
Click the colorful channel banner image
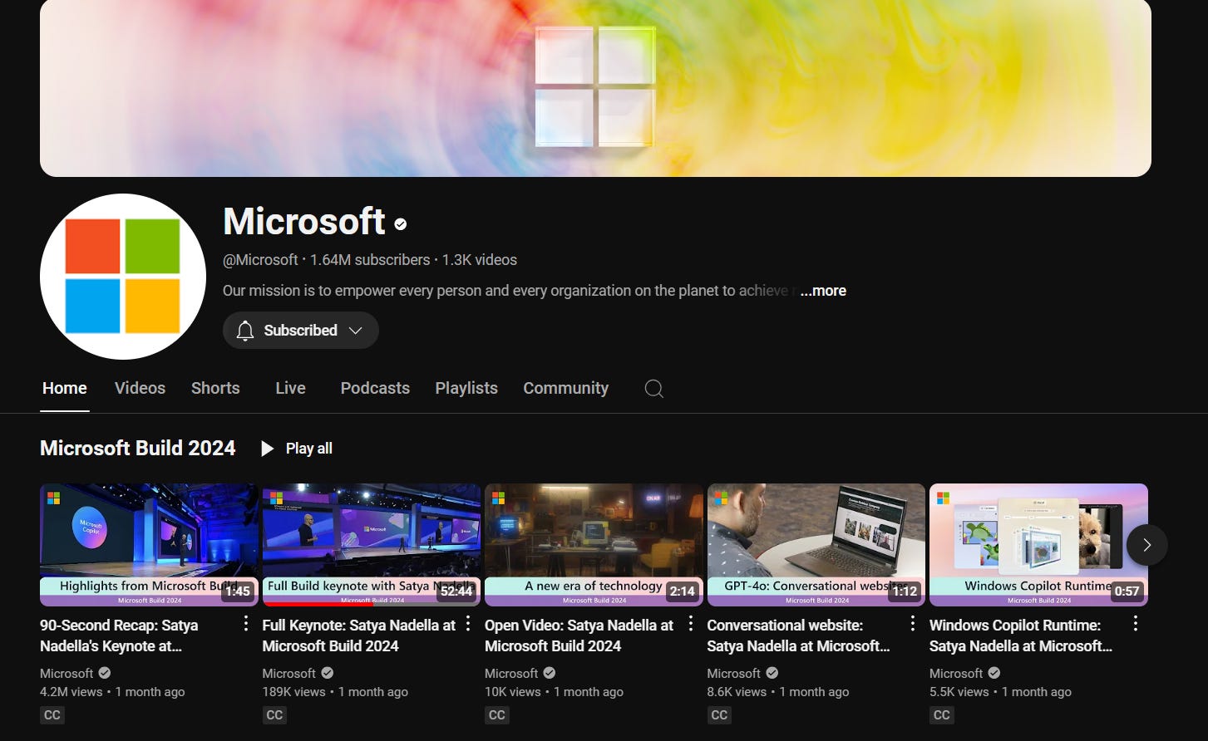coord(595,88)
